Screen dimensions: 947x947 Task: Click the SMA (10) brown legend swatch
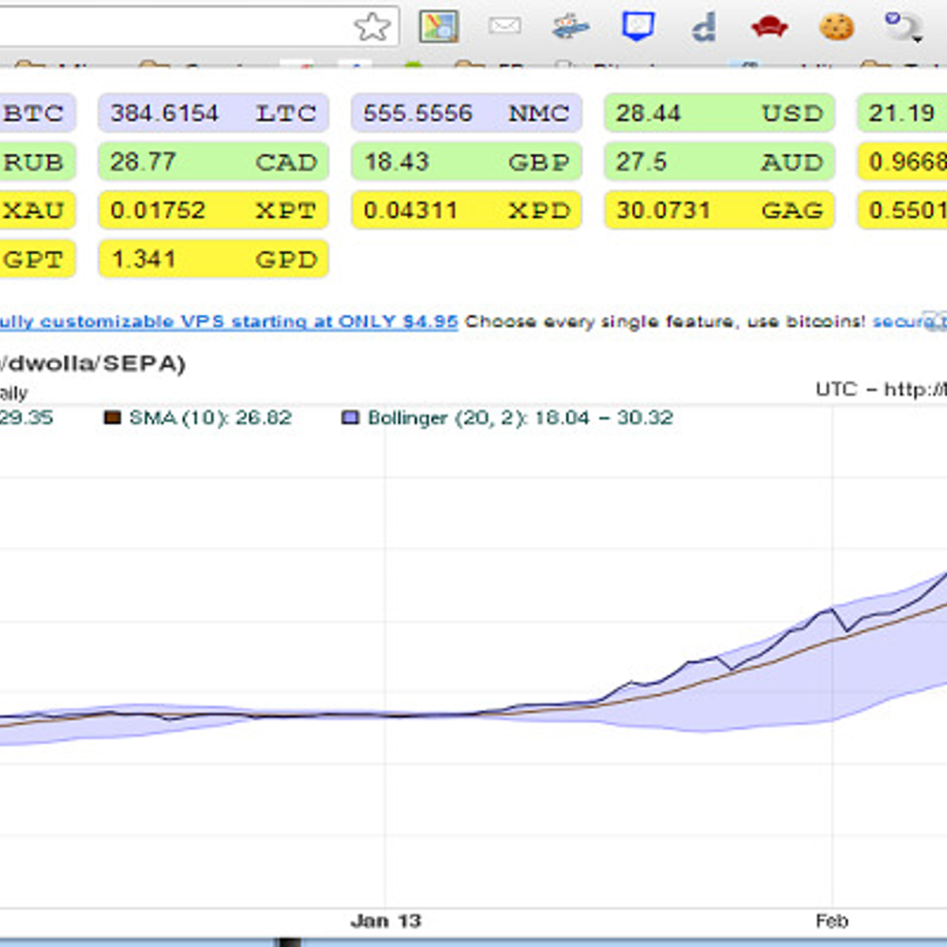point(113,417)
